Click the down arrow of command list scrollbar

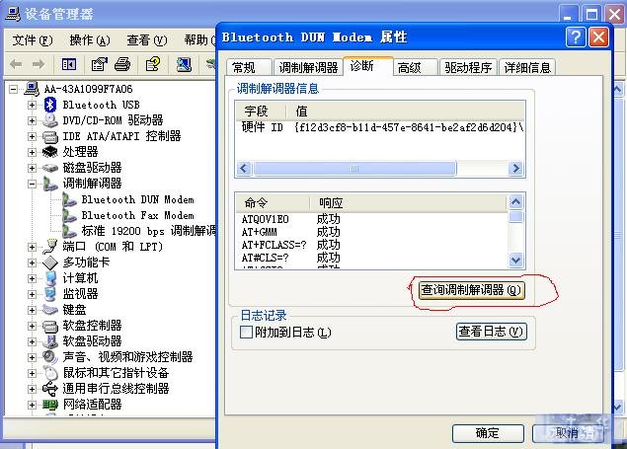point(515,261)
